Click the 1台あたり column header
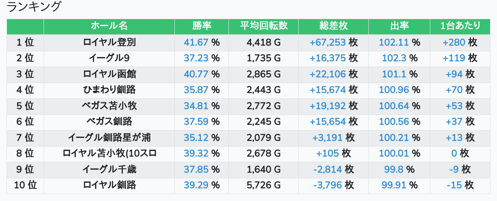The height and width of the screenshot is (201, 497). [x=460, y=26]
